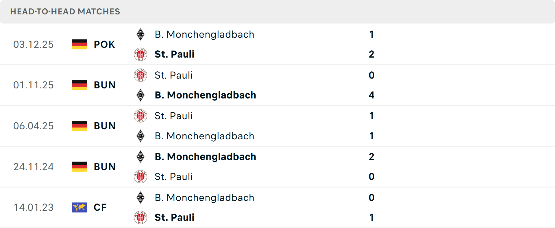Image resolution: width=555 pixels, height=228 pixels.
Task: Select the St. Pauli crest from the 06.04.25 match
Action: pos(140,116)
